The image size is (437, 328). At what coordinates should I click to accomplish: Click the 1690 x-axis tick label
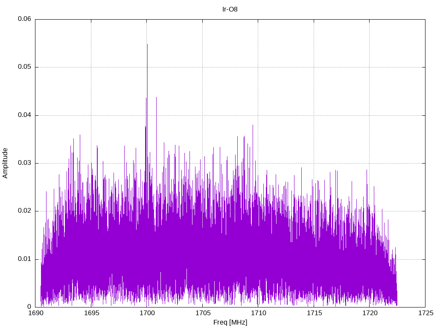(x=36, y=313)
